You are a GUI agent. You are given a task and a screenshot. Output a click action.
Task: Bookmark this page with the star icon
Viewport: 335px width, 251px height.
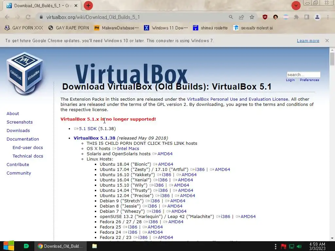(x=252, y=17)
